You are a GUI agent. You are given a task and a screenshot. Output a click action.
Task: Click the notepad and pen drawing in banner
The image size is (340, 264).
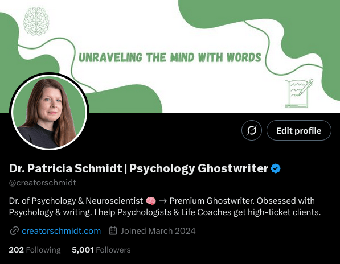coord(299,93)
